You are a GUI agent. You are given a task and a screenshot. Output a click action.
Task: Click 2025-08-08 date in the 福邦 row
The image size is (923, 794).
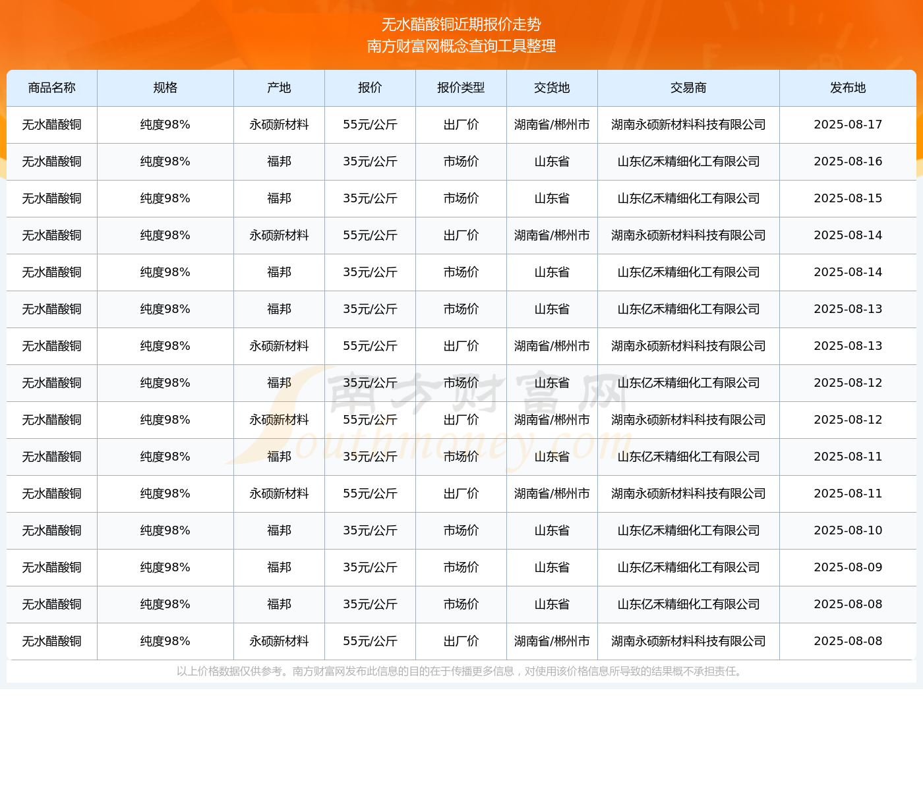[848, 604]
